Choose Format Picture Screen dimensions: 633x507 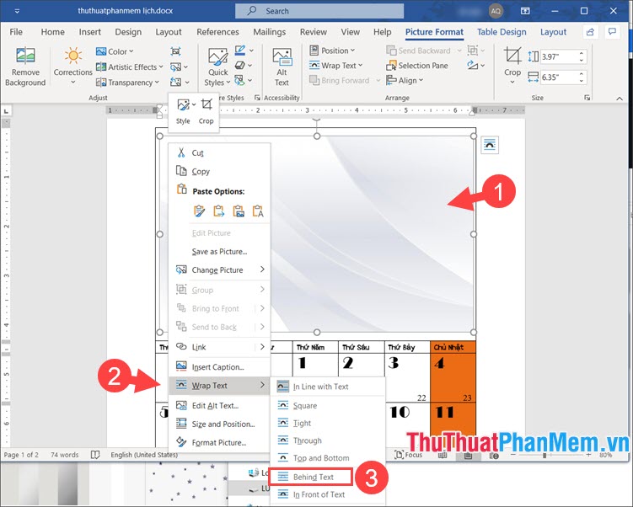pyautogui.click(x=219, y=443)
